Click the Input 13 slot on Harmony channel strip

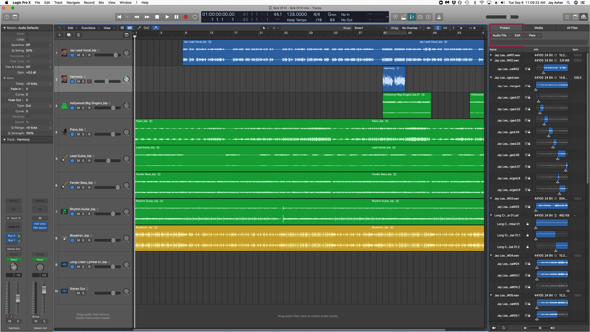tap(14, 218)
